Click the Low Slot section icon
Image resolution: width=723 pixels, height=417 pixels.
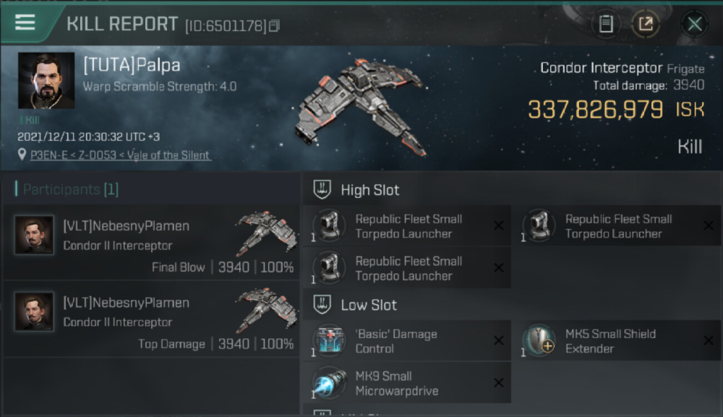pyautogui.click(x=321, y=305)
